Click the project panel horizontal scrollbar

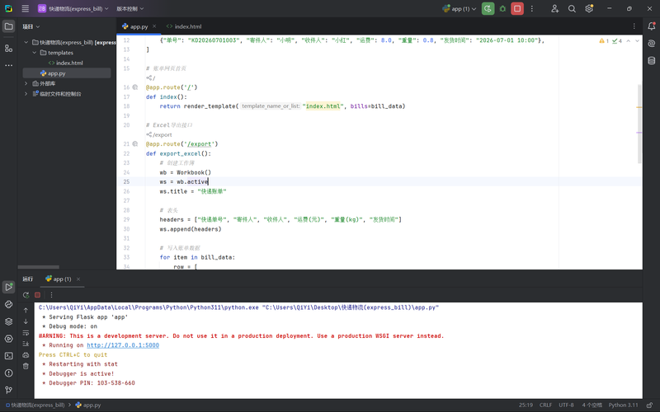tap(38, 267)
